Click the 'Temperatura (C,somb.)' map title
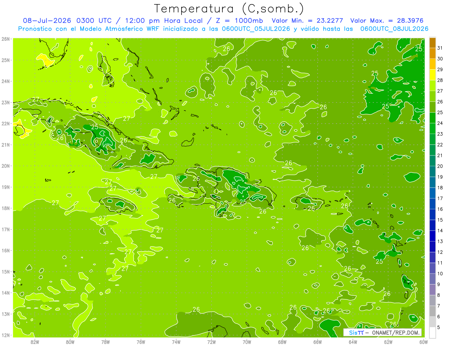The height and width of the screenshot is (347, 450). click(229, 9)
